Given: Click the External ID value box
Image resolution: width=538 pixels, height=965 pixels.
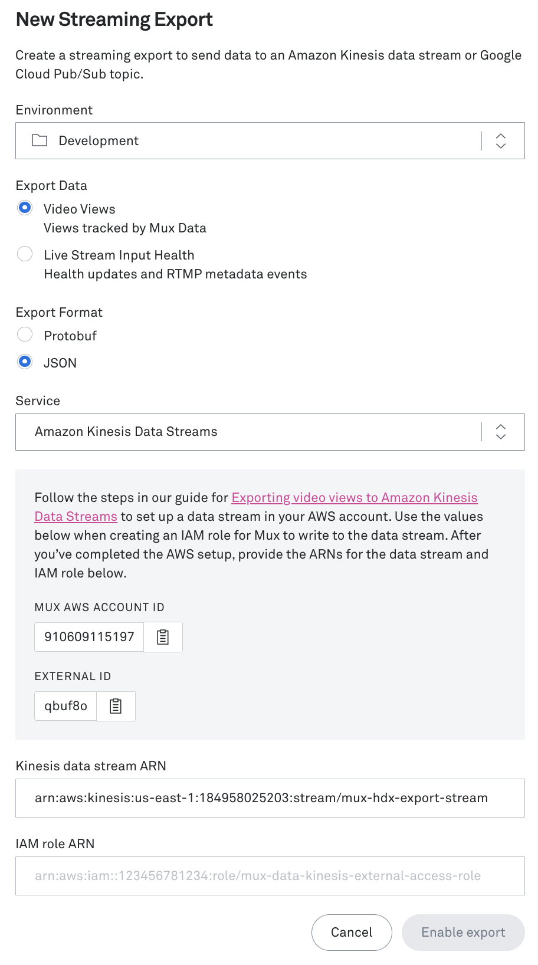Looking at the screenshot, I should [65, 705].
